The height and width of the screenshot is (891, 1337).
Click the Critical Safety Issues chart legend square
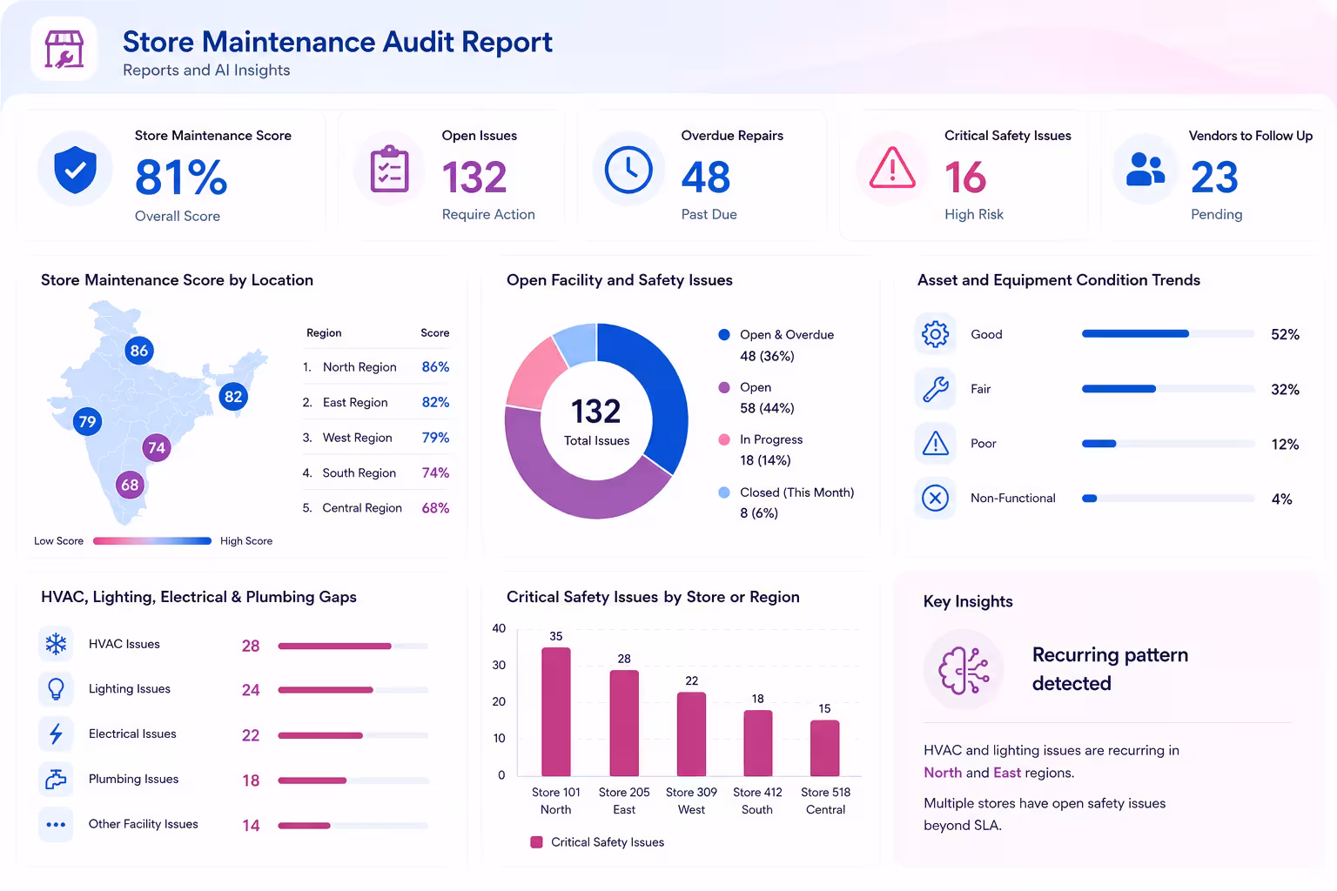(x=537, y=842)
